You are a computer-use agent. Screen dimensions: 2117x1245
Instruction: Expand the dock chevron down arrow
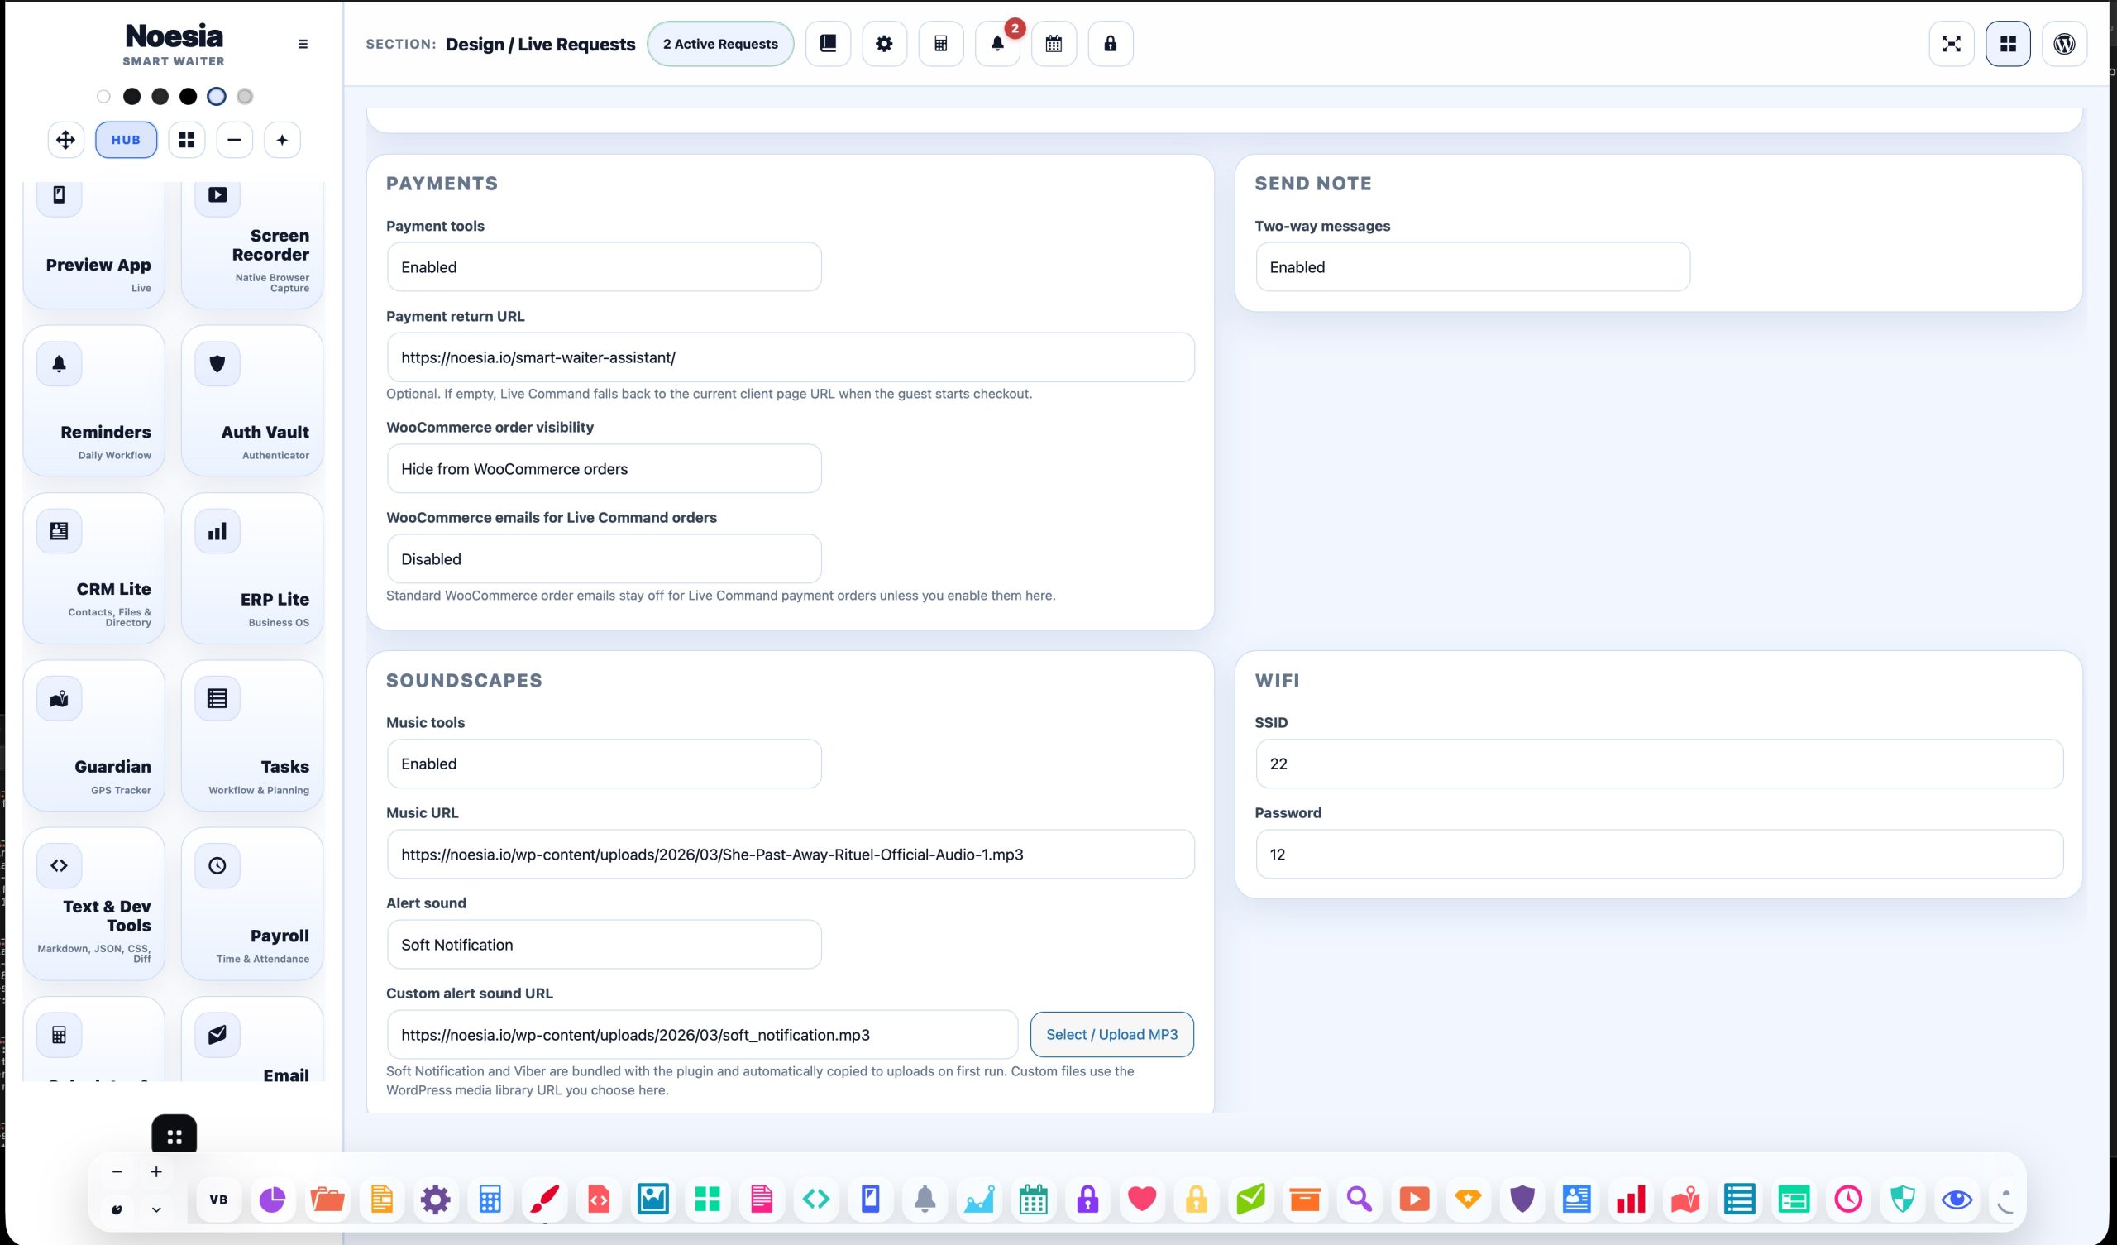pyautogui.click(x=156, y=1209)
